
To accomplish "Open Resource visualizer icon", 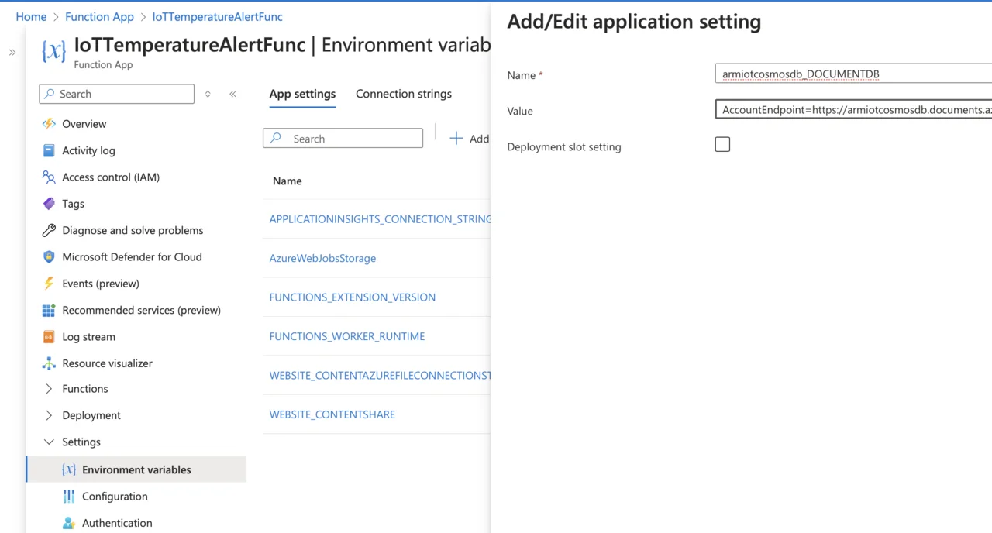I will pyautogui.click(x=49, y=363).
